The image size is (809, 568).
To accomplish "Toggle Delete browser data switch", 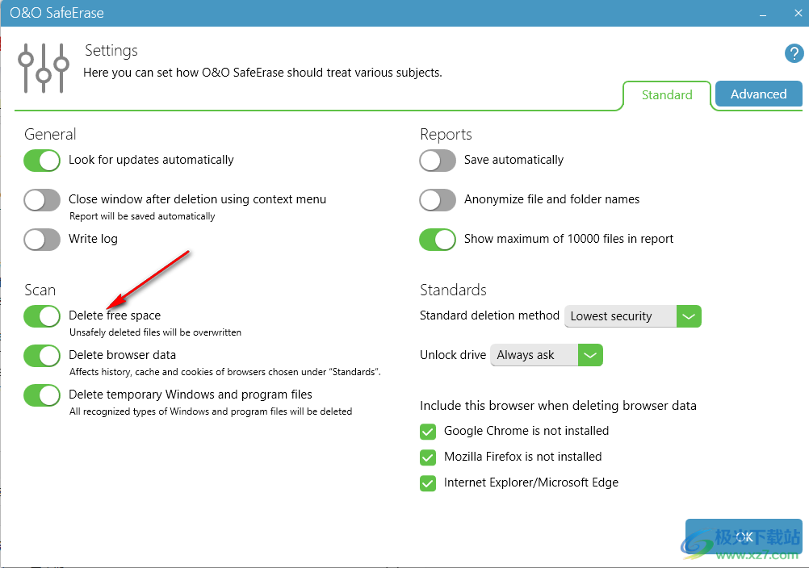I will pyautogui.click(x=42, y=356).
